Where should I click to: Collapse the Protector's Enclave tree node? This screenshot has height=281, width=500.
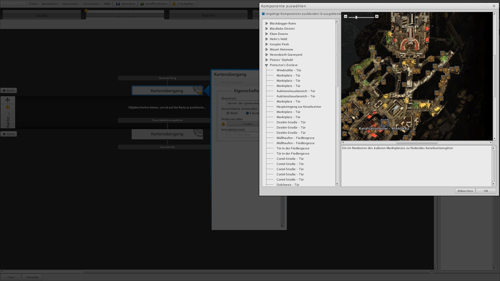266,65
